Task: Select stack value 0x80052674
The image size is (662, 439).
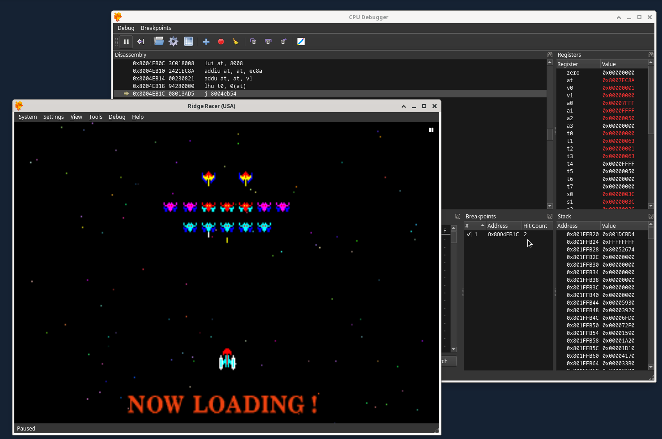Action: [x=618, y=249]
